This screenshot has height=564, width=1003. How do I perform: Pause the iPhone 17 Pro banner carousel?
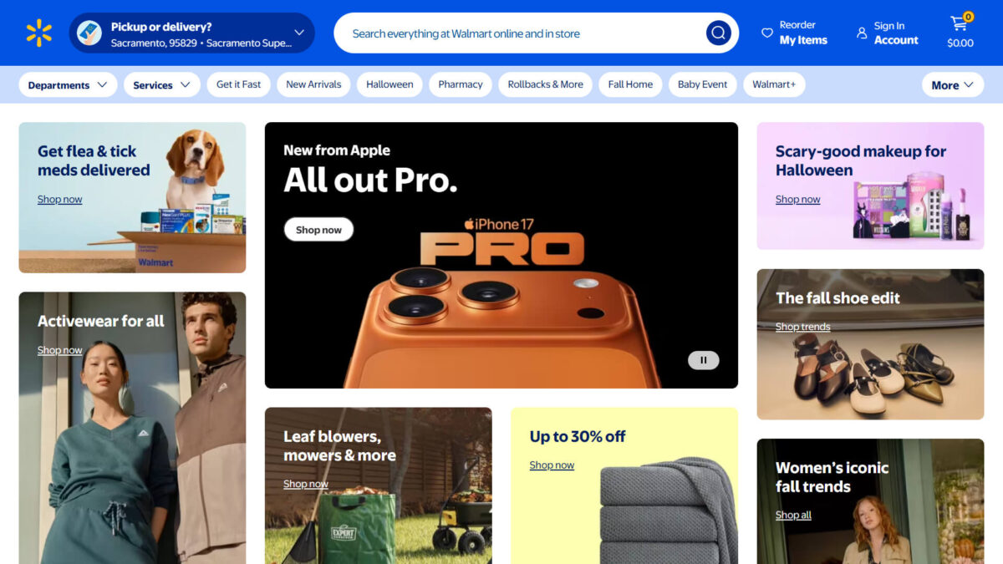point(704,360)
